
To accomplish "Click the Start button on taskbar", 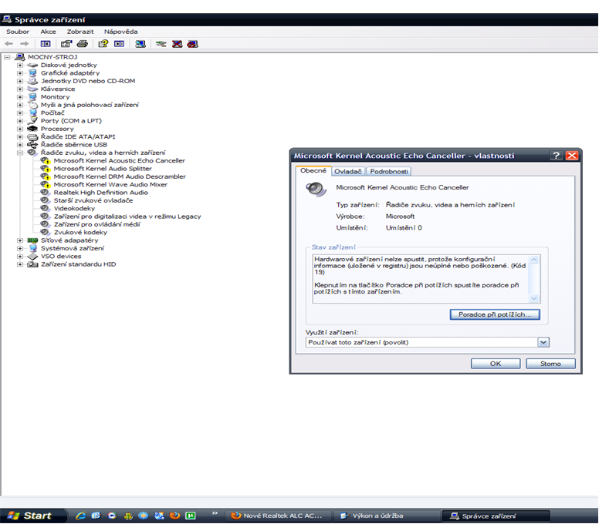I will [31, 516].
